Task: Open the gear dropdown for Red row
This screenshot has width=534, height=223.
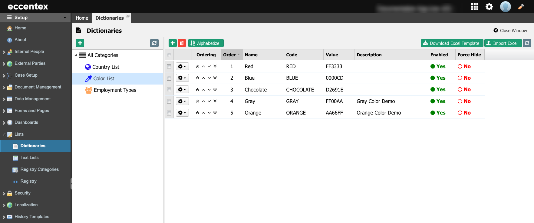Action: [182, 66]
